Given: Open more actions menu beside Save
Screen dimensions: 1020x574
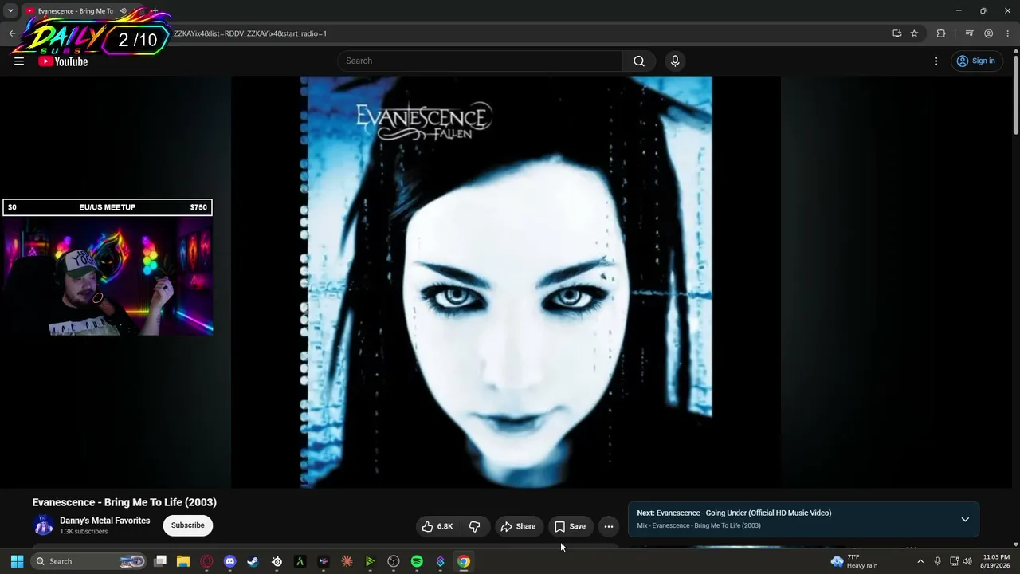Looking at the screenshot, I should 609,526.
